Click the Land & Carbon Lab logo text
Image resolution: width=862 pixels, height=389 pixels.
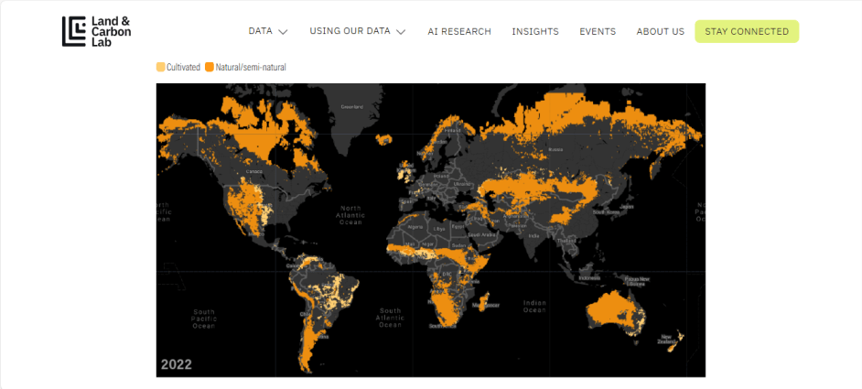pos(111,31)
